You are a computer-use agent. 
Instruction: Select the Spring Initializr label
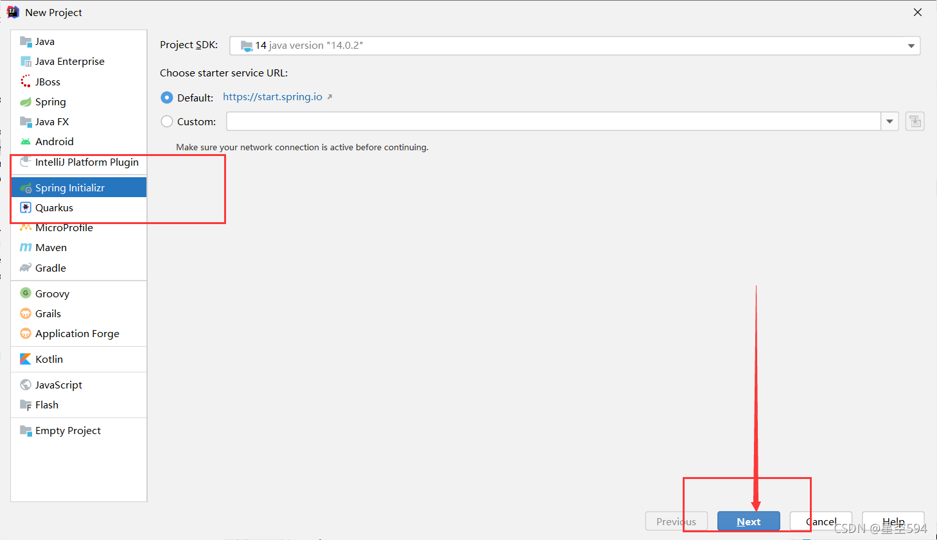point(70,188)
